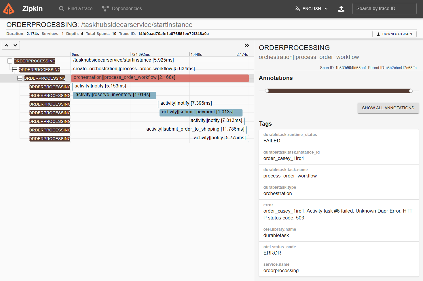
Task: Select the activity||notify 5.153ms span
Action: [100, 86]
